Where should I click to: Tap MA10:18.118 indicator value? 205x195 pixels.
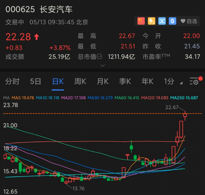pyautogui.click(x=47, y=98)
